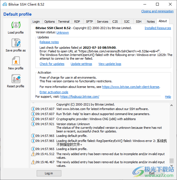Screen dimensions: 177x180
Task: Click info icon on 'Run BvSsh -help' log entry
Action: (x=33, y=114)
